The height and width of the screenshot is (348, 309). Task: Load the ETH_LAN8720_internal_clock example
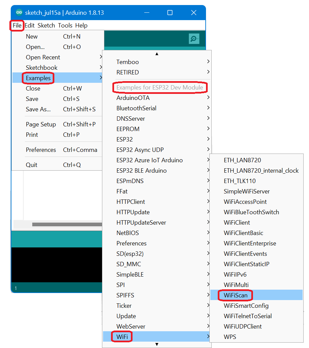coord(257,171)
